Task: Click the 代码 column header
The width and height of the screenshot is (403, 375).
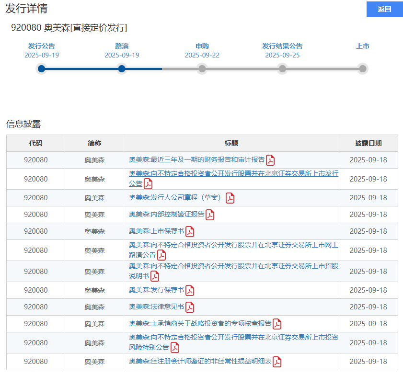Action: click(36, 143)
